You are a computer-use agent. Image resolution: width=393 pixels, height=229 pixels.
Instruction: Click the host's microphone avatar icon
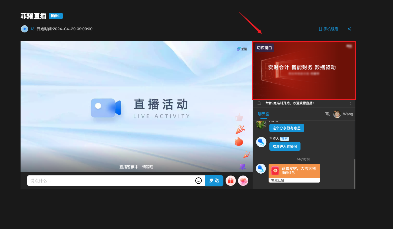point(261,142)
